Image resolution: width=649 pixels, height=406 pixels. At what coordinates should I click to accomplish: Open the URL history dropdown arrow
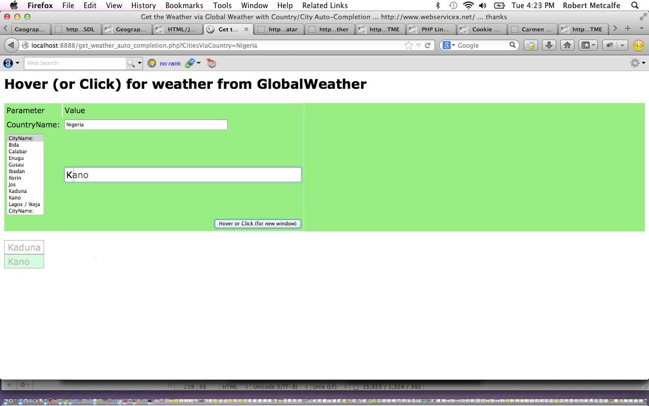(x=418, y=45)
